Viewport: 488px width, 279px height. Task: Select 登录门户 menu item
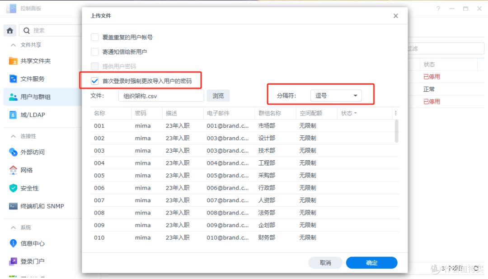(x=33, y=261)
